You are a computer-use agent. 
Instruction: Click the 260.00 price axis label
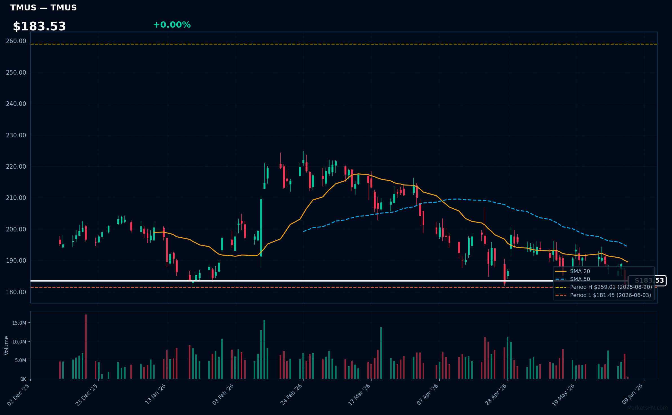[16, 41]
